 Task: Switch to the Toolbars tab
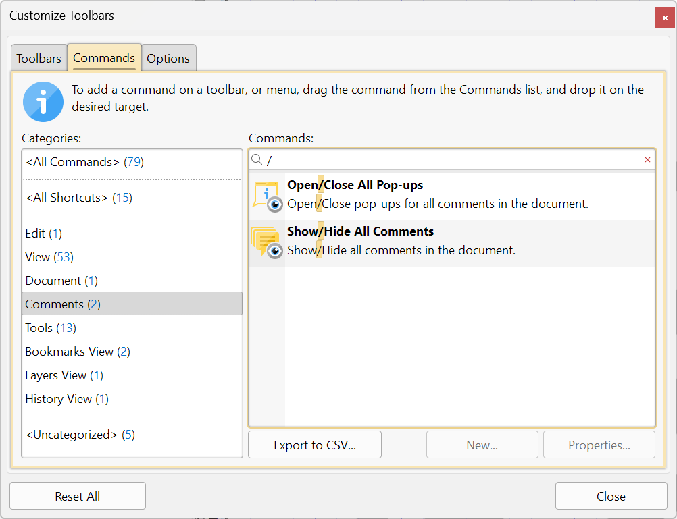38,58
